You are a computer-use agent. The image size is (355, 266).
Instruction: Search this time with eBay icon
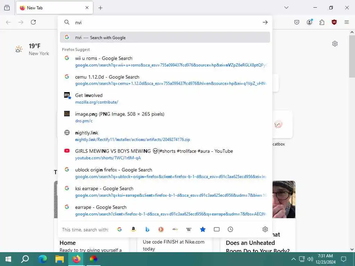click(x=175, y=229)
